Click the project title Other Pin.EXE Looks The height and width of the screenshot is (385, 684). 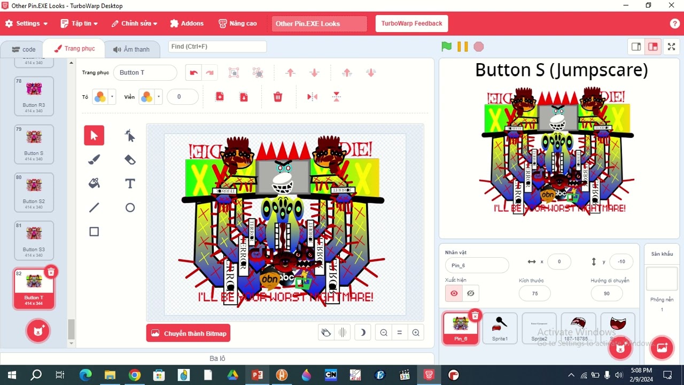point(320,24)
